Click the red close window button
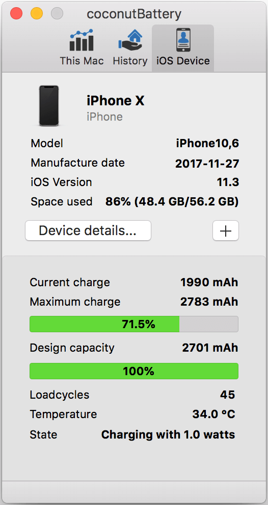The image size is (268, 505). (x=16, y=13)
